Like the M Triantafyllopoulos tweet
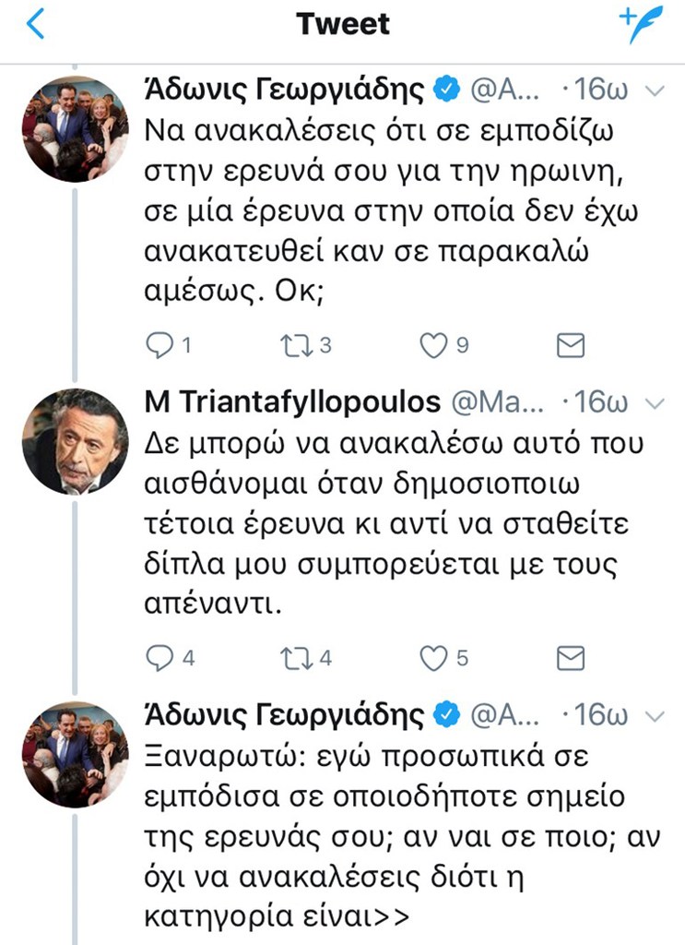 [432, 658]
